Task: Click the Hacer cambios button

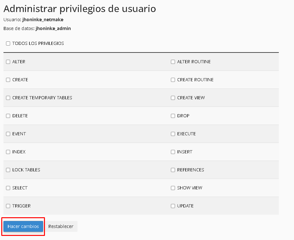Action: [x=23, y=226]
